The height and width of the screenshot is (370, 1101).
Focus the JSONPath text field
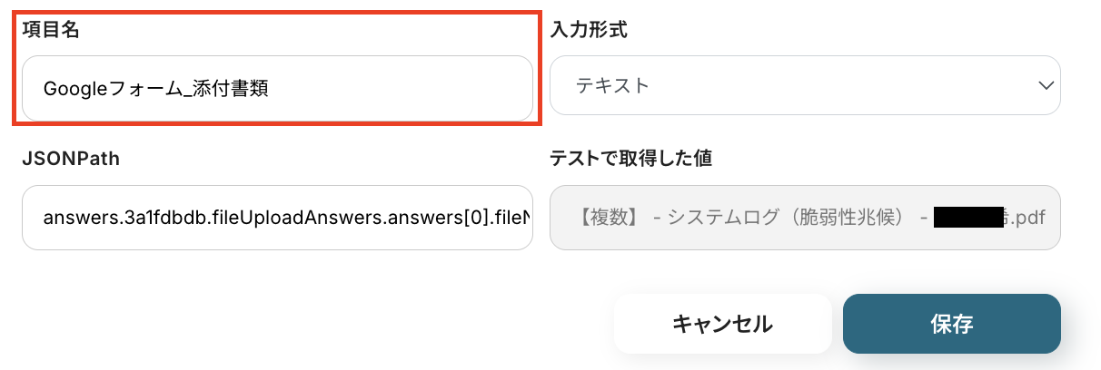pyautogui.click(x=277, y=218)
